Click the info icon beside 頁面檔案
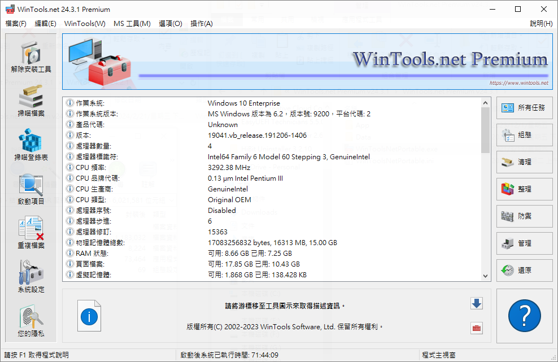 tap(70, 264)
